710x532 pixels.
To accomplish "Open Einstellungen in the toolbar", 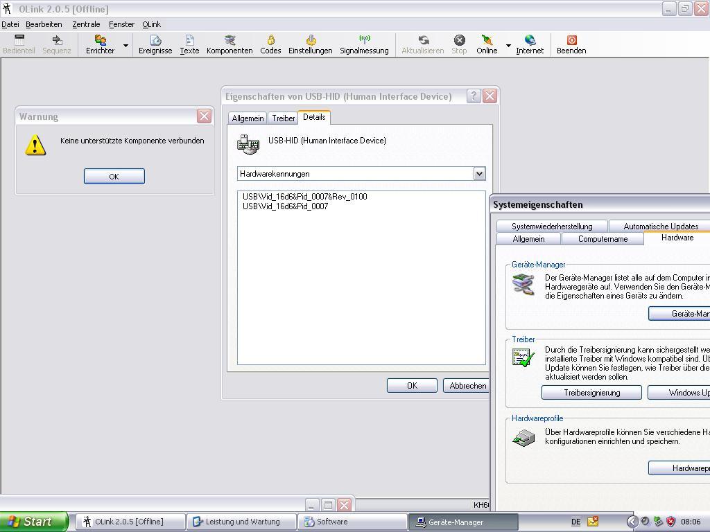I will [x=310, y=44].
